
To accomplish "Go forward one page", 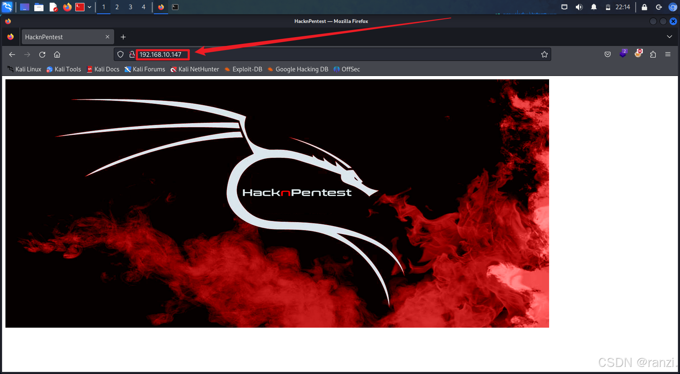I will pos(27,54).
